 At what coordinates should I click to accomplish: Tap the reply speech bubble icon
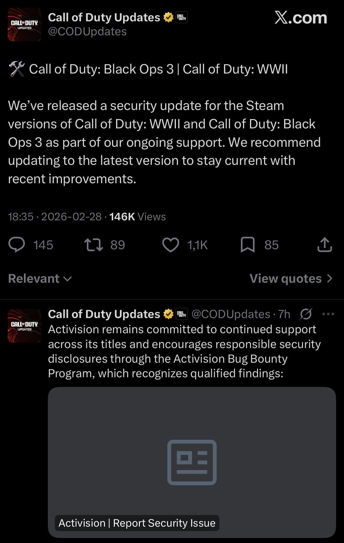17,245
